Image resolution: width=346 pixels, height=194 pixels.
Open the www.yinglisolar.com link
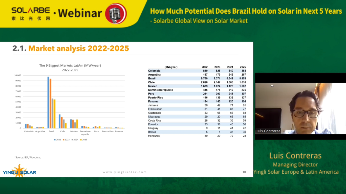[x=125, y=172]
